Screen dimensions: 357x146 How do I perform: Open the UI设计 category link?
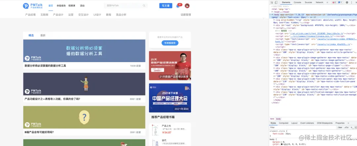(97, 15)
